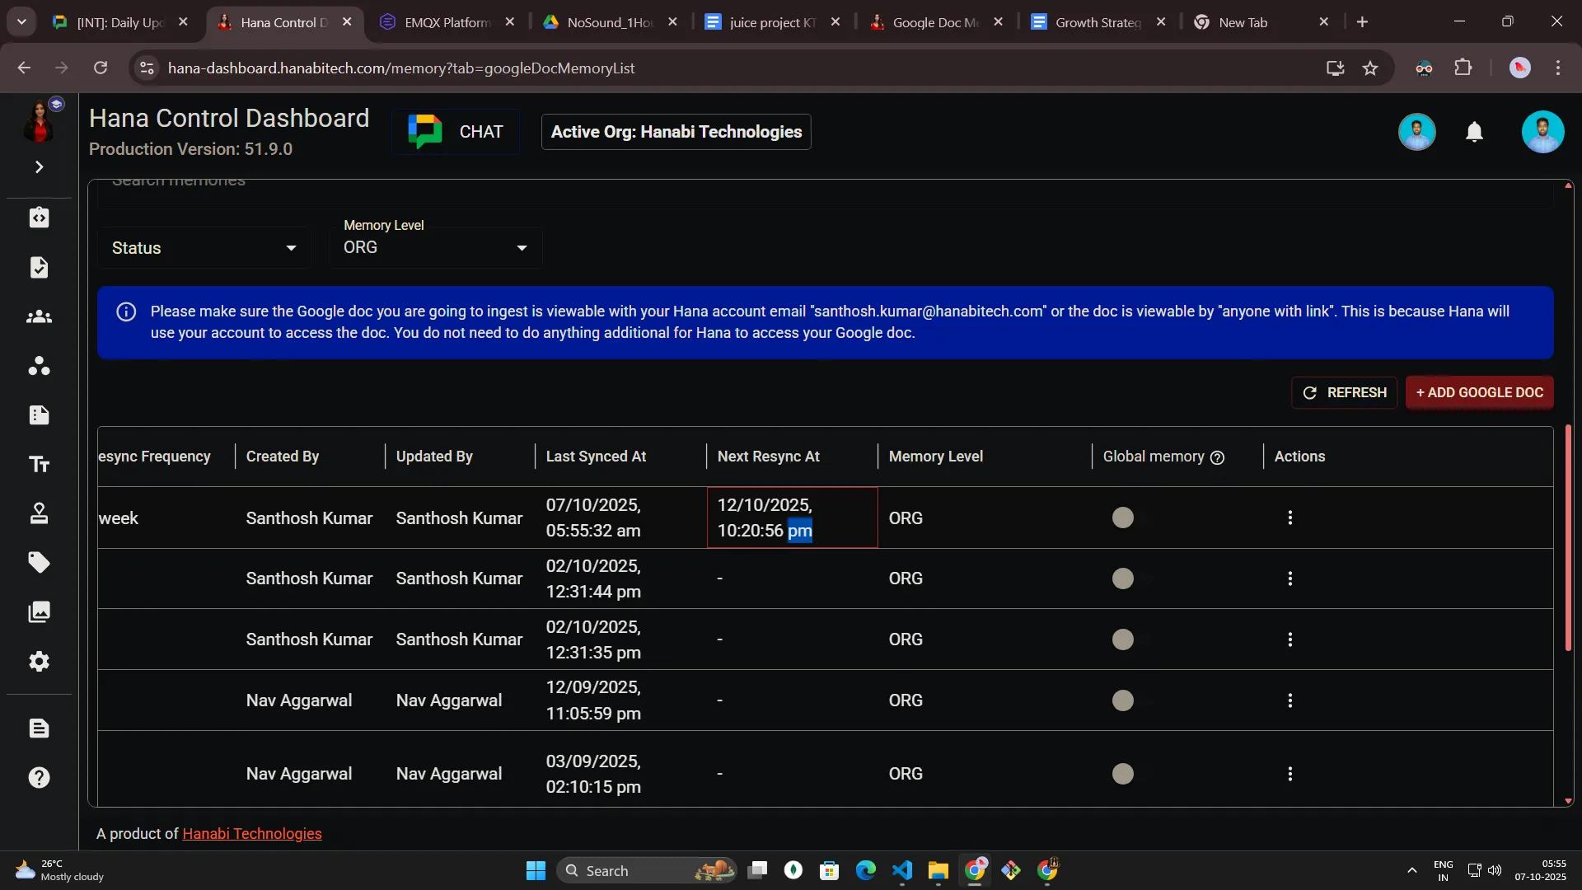This screenshot has height=890, width=1582.
Task: Open actions menu for Nav Aggarwal row
Action: pyautogui.click(x=1289, y=700)
